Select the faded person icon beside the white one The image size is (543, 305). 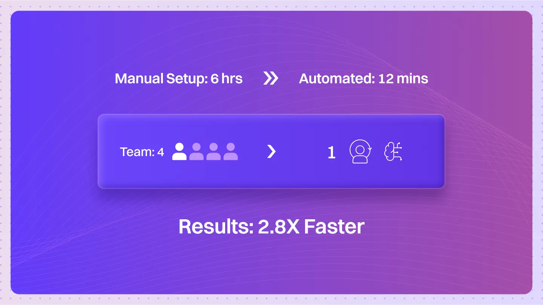[x=196, y=152]
